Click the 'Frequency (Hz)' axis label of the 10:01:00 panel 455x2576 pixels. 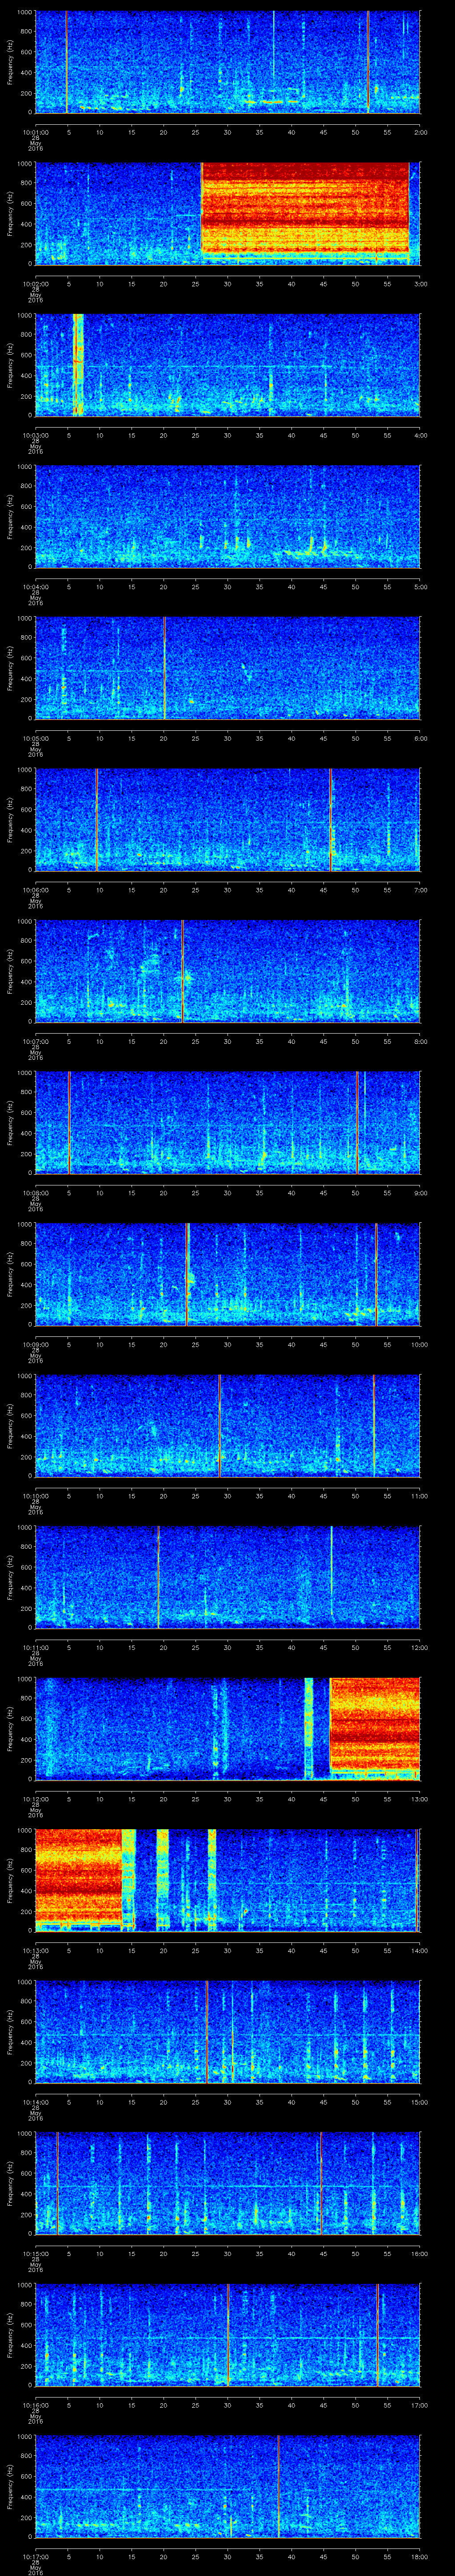11,62
